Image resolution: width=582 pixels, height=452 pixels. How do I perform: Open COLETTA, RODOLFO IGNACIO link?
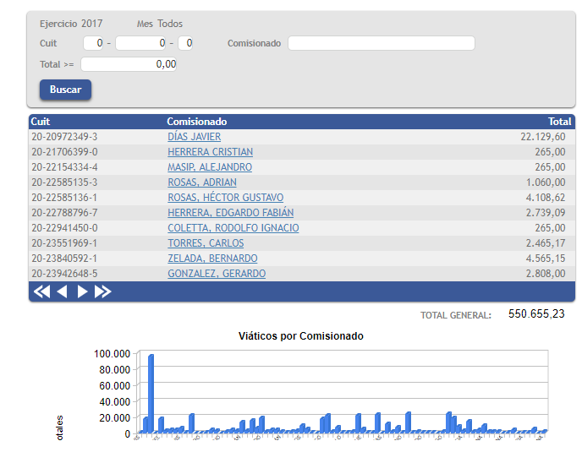tap(233, 228)
